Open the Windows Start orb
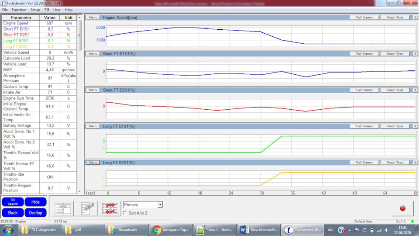419x236 pixels. tap(8, 230)
